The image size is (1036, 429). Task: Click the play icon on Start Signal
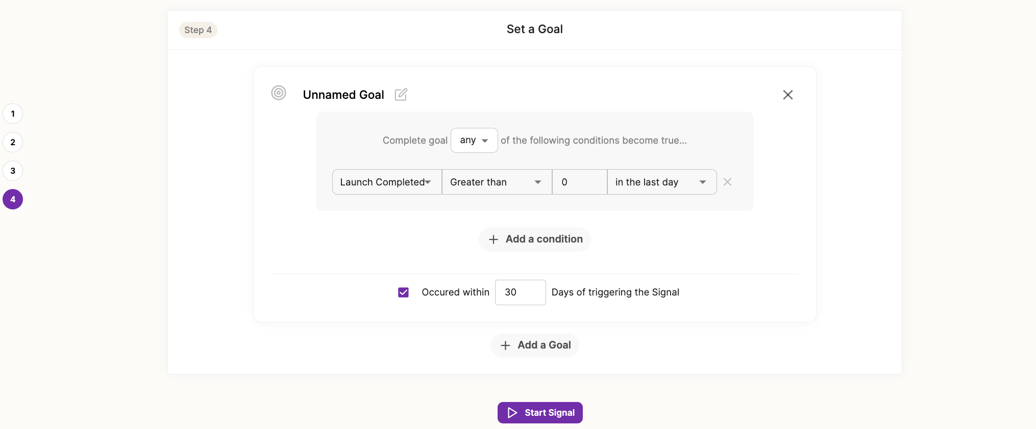(x=512, y=413)
